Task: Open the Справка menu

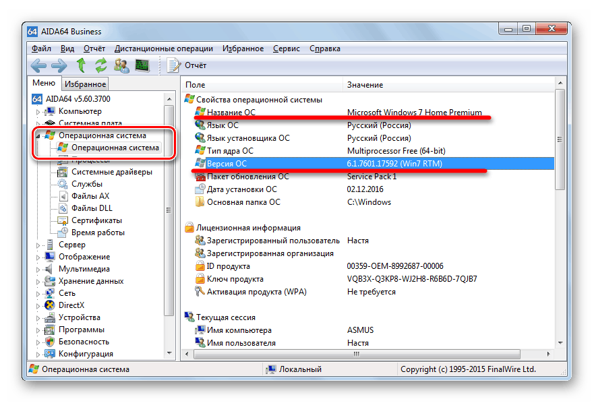Action: pos(325,49)
